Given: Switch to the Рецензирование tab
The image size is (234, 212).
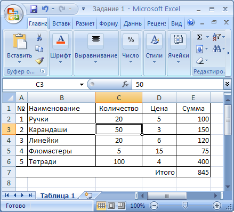Looking at the screenshot, I should 157,23.
